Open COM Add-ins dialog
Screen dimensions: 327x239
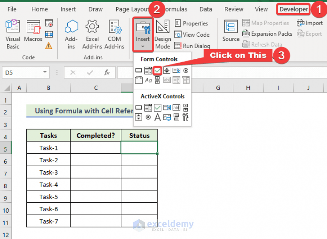tap(114, 34)
